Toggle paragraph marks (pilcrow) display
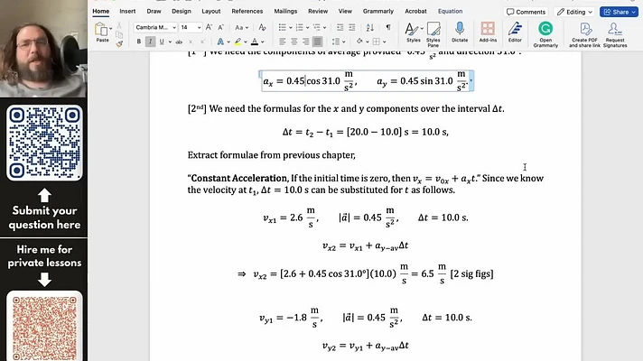The height and width of the screenshot is (361, 643). point(388,27)
